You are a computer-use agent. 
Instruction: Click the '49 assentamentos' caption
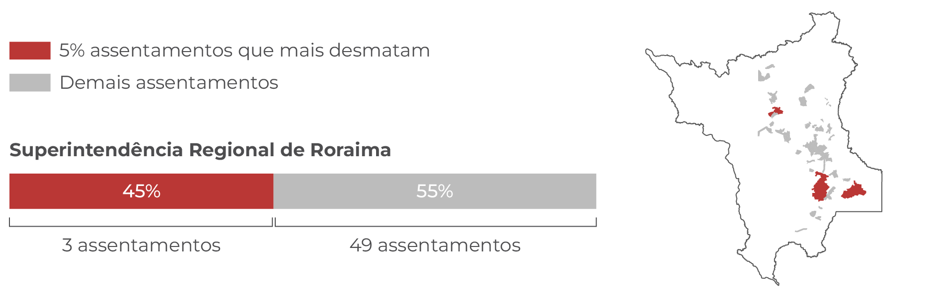tap(435, 245)
